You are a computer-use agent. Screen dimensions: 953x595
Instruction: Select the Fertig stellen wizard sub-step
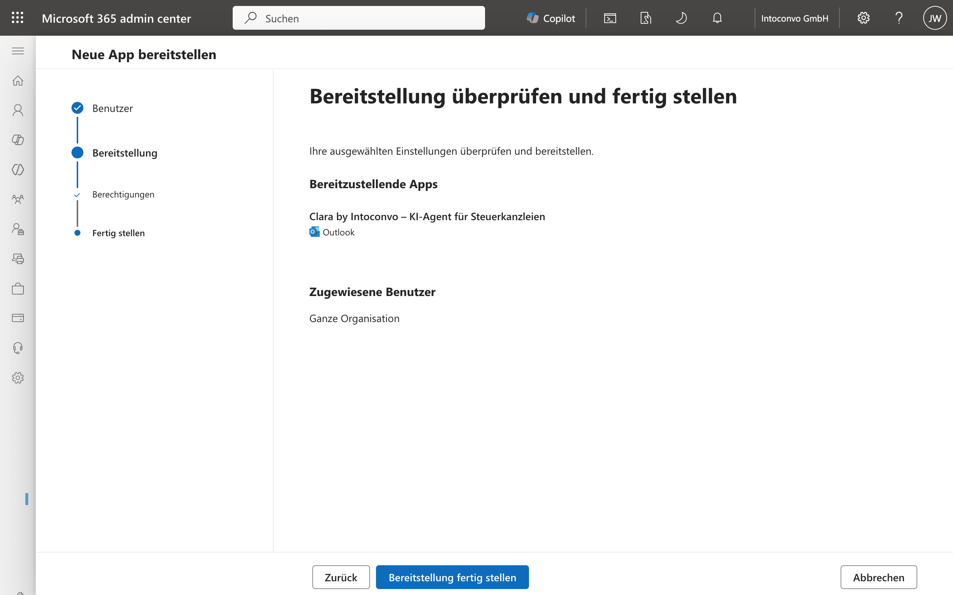coord(118,233)
